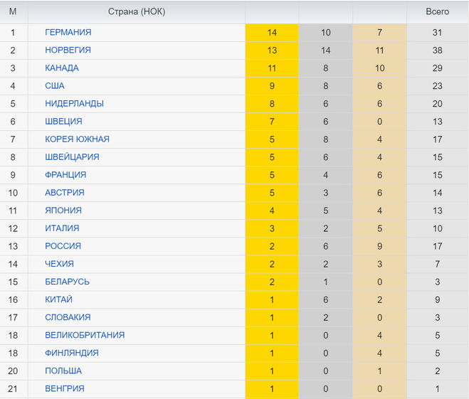Open the ФРАНЦИЯ link
This screenshot has height=399, width=469.
point(65,175)
